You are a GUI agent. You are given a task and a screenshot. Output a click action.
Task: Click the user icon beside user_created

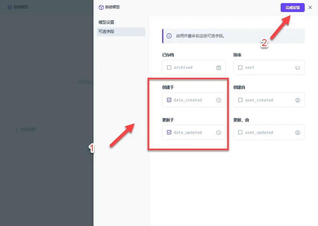pyautogui.click(x=298, y=100)
